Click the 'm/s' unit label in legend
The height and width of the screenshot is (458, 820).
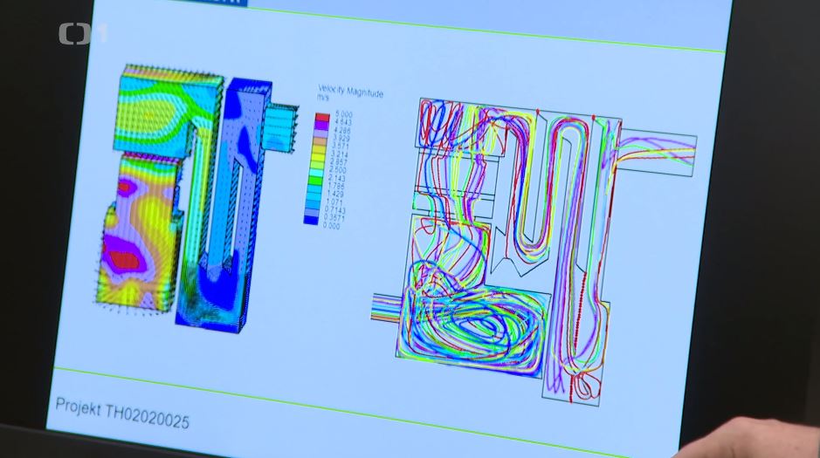tap(322, 97)
